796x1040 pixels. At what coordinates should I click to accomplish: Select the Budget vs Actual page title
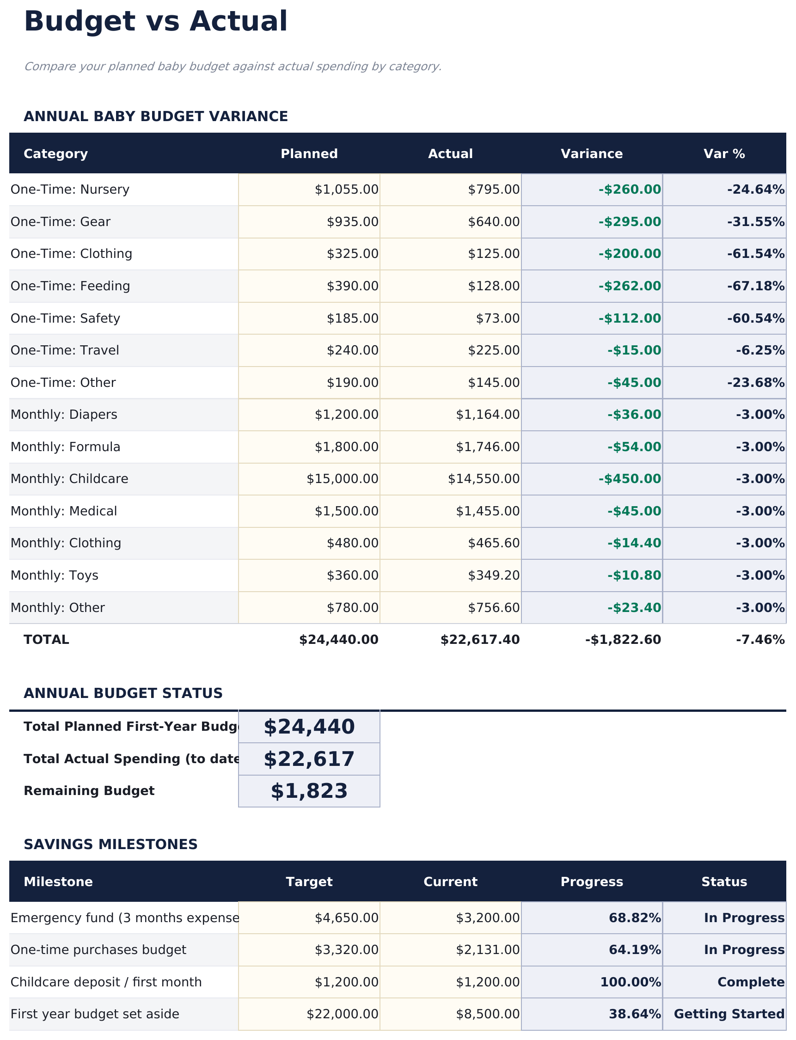156,21
